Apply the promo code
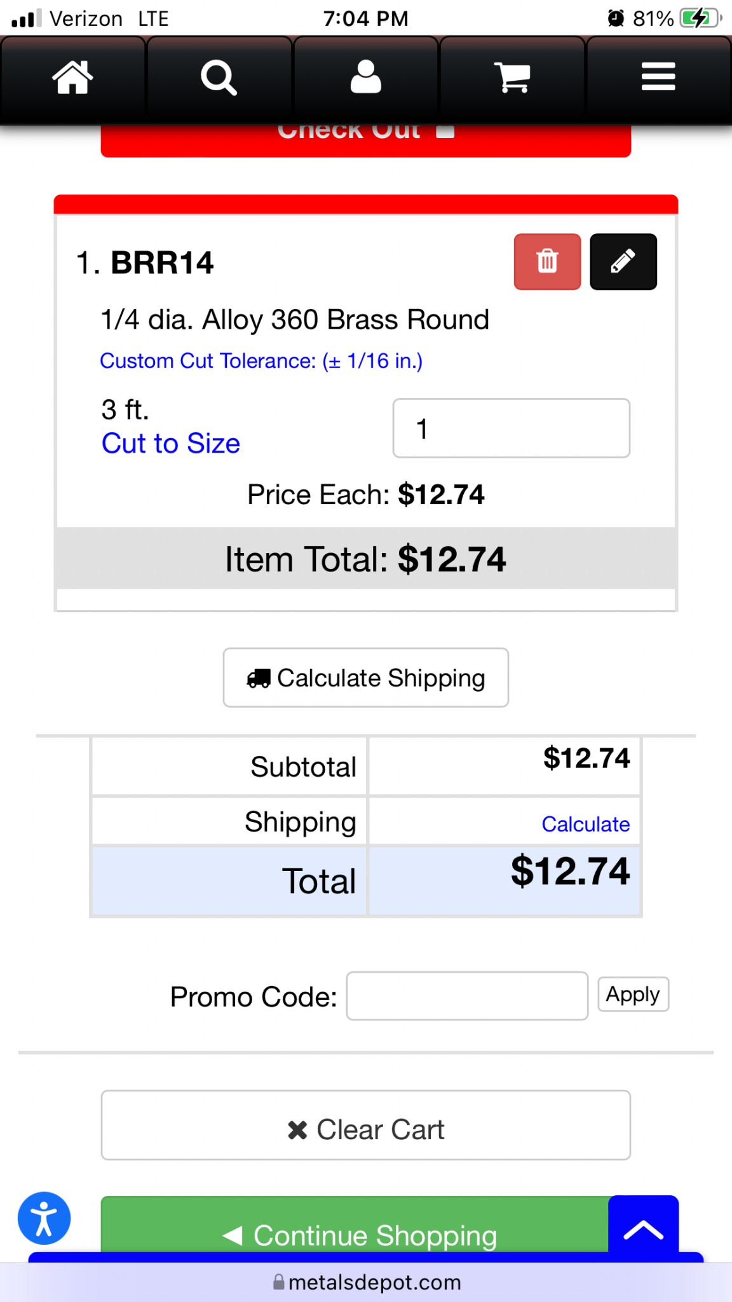The height and width of the screenshot is (1302, 732). (633, 994)
